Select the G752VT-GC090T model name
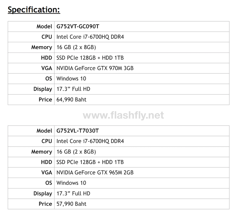The height and width of the screenshot is (218, 237). (x=78, y=27)
